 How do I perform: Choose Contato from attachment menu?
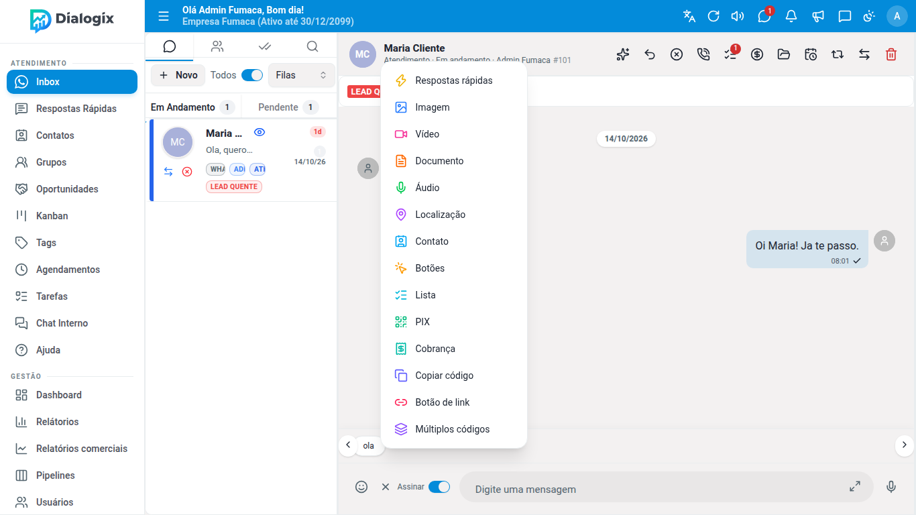[454, 241]
